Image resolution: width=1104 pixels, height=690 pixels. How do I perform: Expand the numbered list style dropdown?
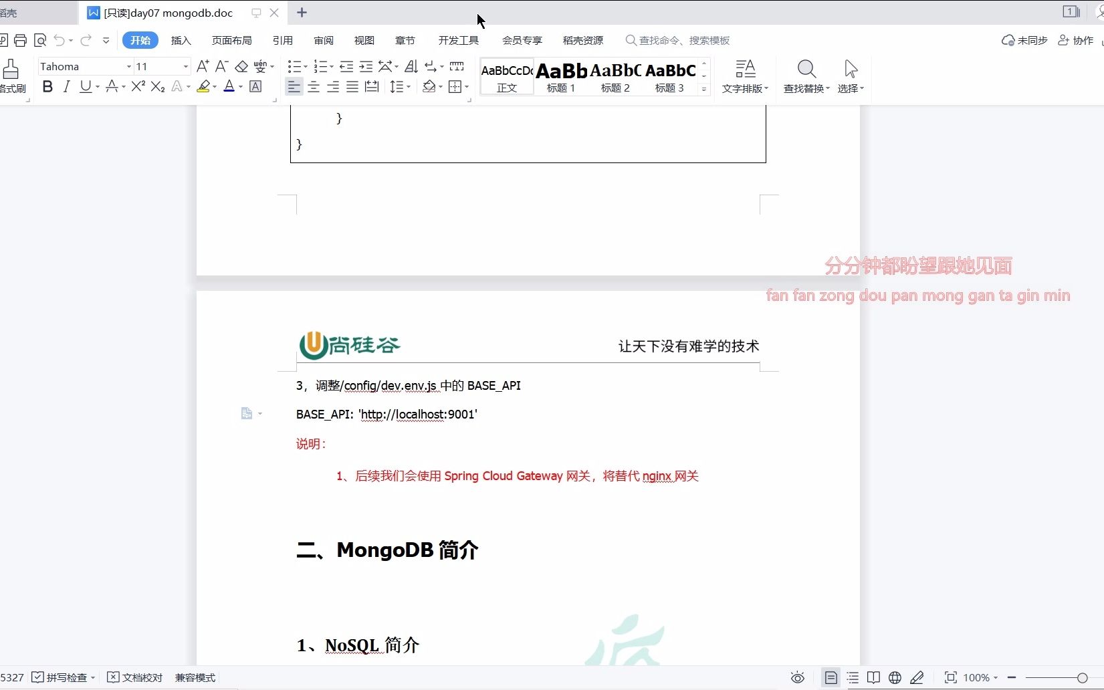pyautogui.click(x=331, y=67)
